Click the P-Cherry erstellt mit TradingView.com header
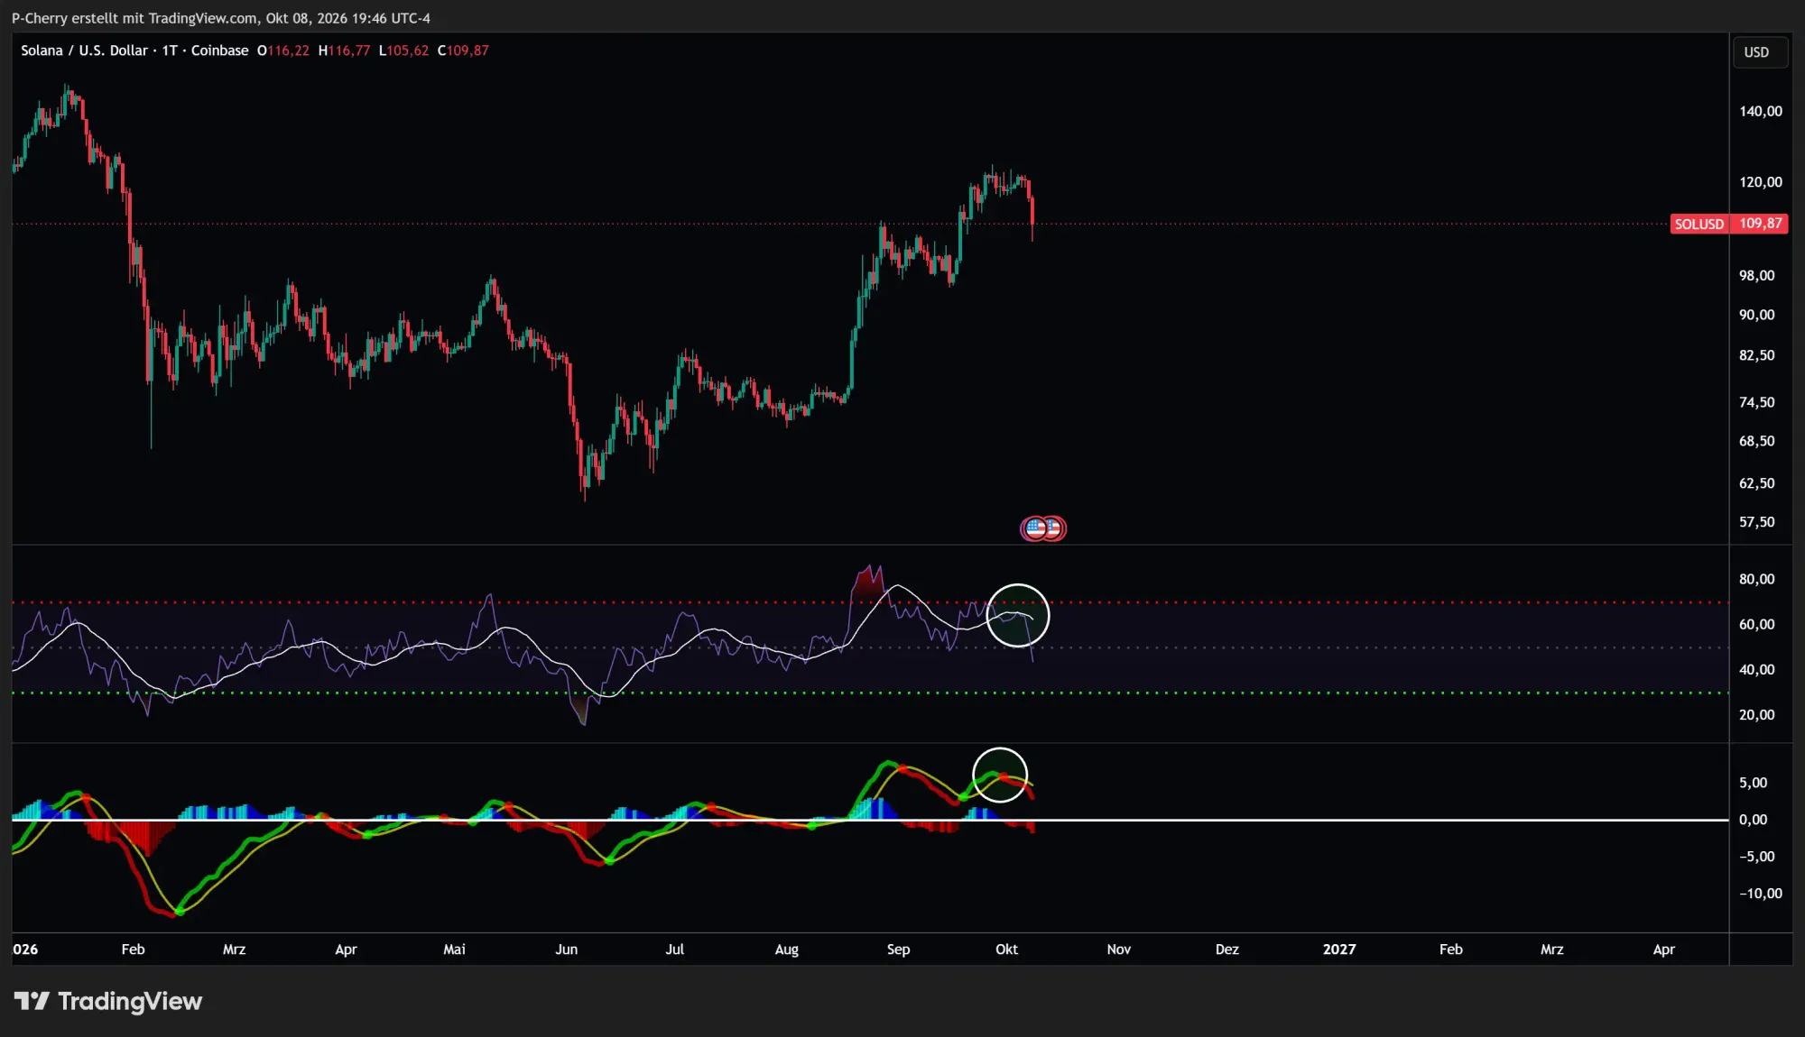The height and width of the screenshot is (1037, 1805). coord(221,18)
